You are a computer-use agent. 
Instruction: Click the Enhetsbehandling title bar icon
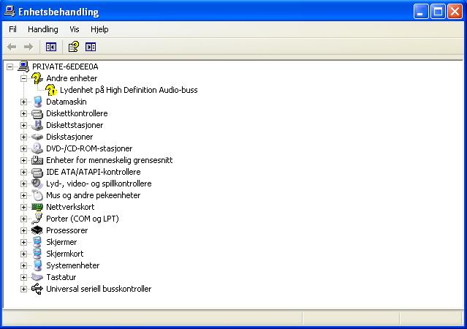tap(10, 12)
